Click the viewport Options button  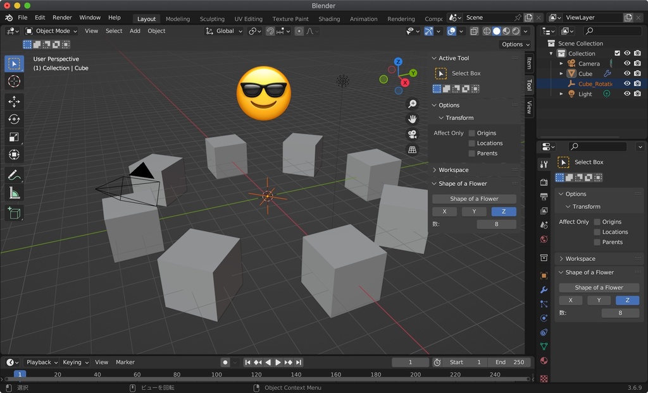pos(514,44)
